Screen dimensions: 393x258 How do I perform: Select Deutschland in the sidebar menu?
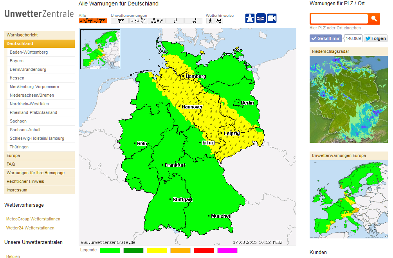[40, 43]
